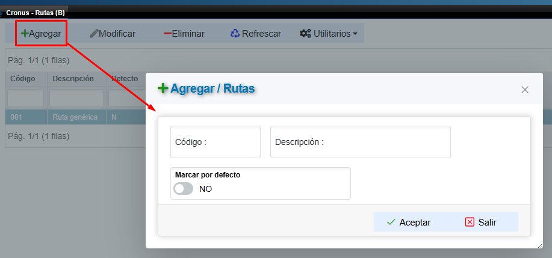Click the Descripción column filter box
The height and width of the screenshot is (258, 552).
click(76, 98)
